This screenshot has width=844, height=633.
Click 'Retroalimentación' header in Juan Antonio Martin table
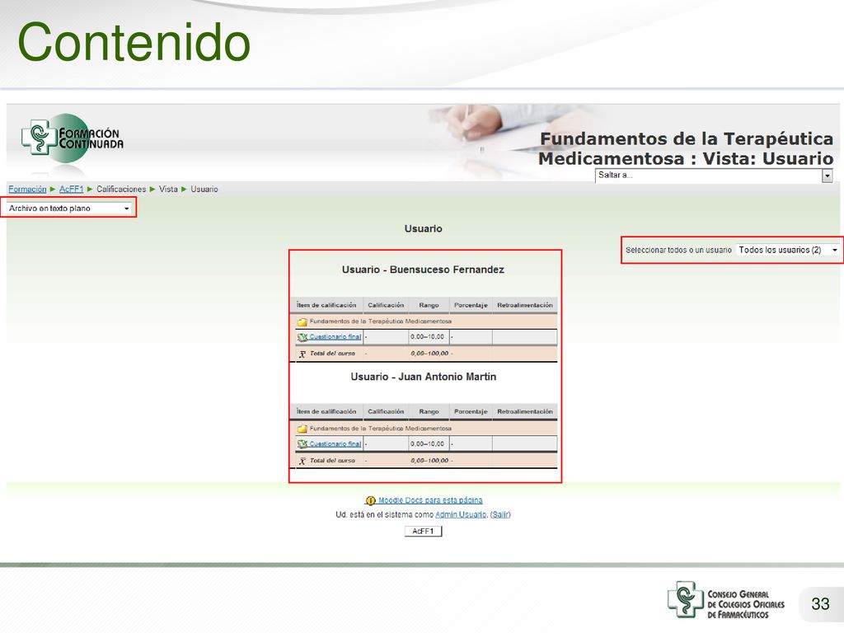pos(525,412)
